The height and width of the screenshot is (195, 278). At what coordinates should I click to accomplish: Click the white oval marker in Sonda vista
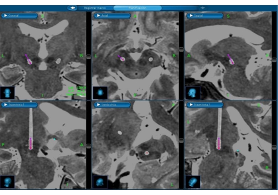click(x=120, y=133)
